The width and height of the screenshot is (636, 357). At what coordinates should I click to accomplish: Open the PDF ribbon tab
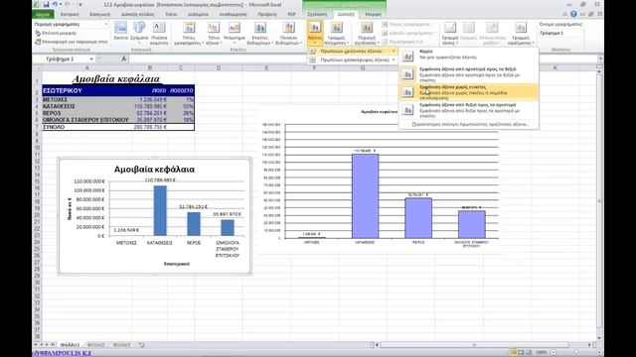coord(291,14)
